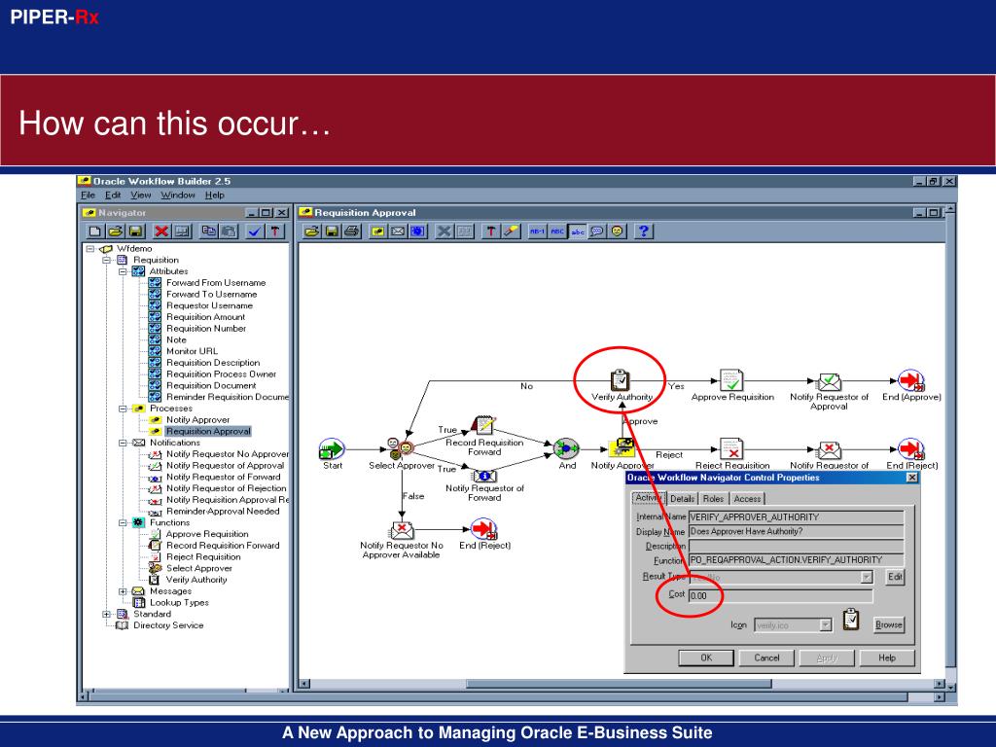The height and width of the screenshot is (747, 996).
Task: Click into the Cost field showing 0.00
Action: 780,596
